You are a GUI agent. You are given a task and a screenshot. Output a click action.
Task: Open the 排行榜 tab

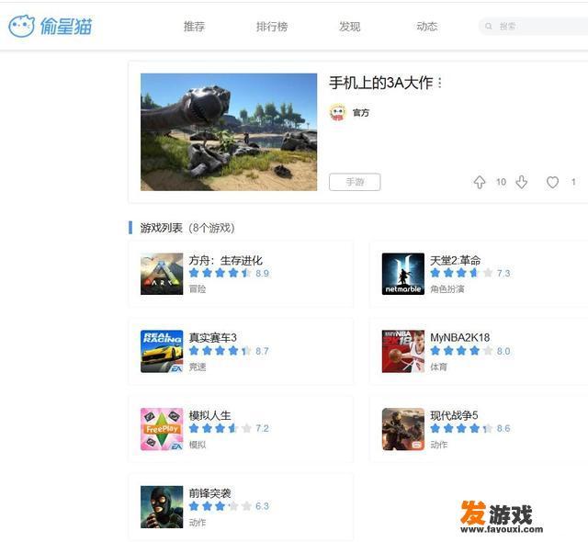(x=272, y=27)
